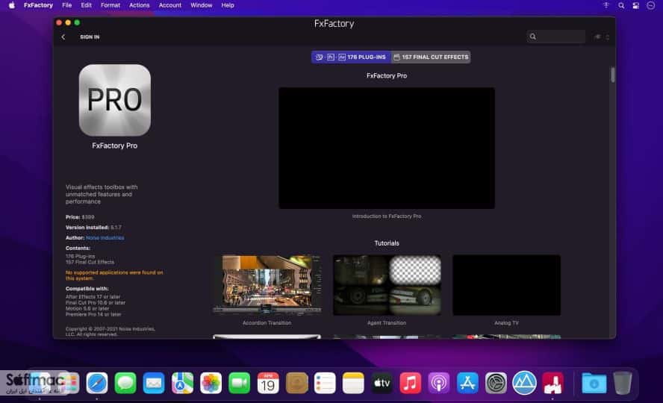Image resolution: width=663 pixels, height=403 pixels.
Task: Select the 176 Plug-Ins tab
Action: pos(351,57)
